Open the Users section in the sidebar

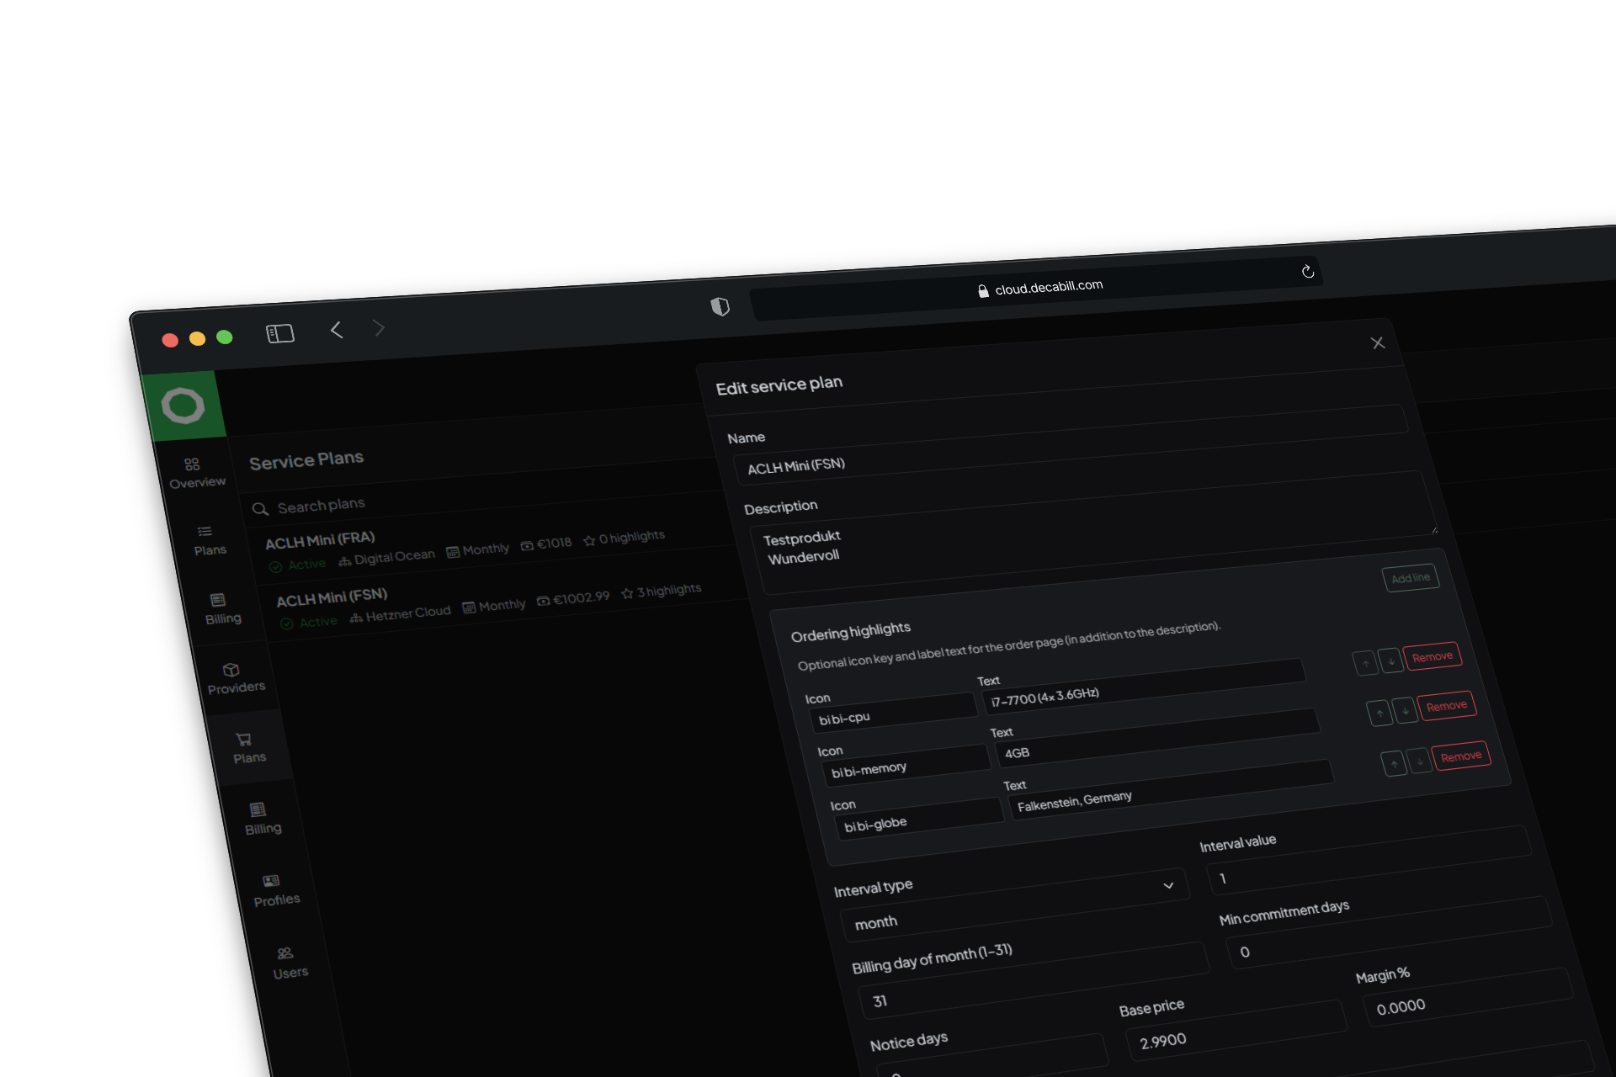point(289,963)
